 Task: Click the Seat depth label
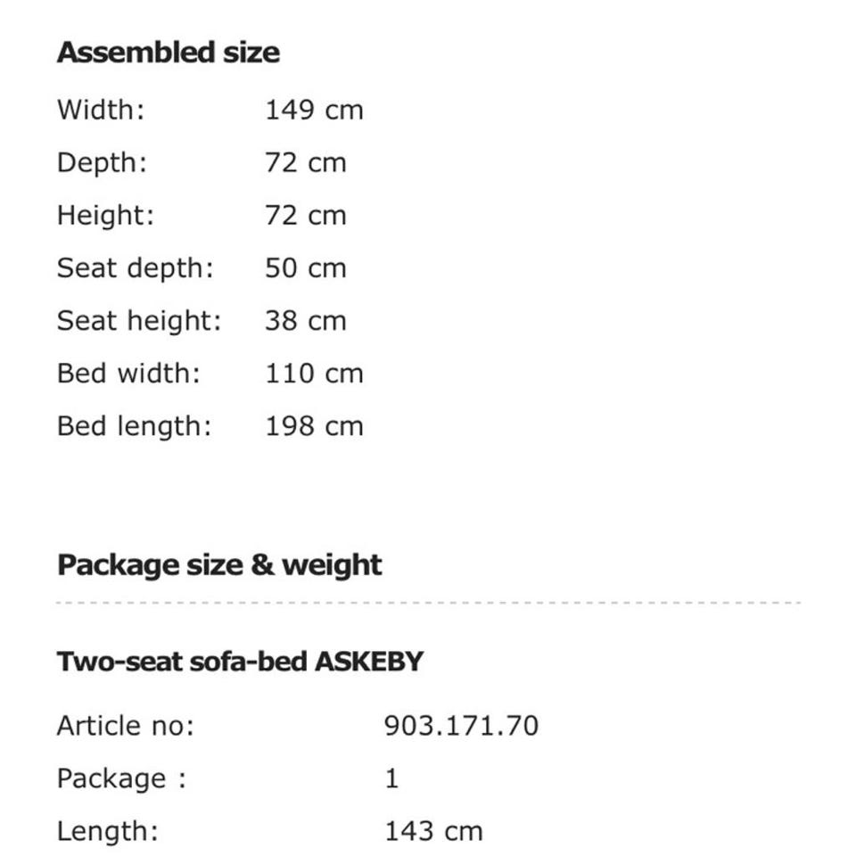[x=136, y=268]
